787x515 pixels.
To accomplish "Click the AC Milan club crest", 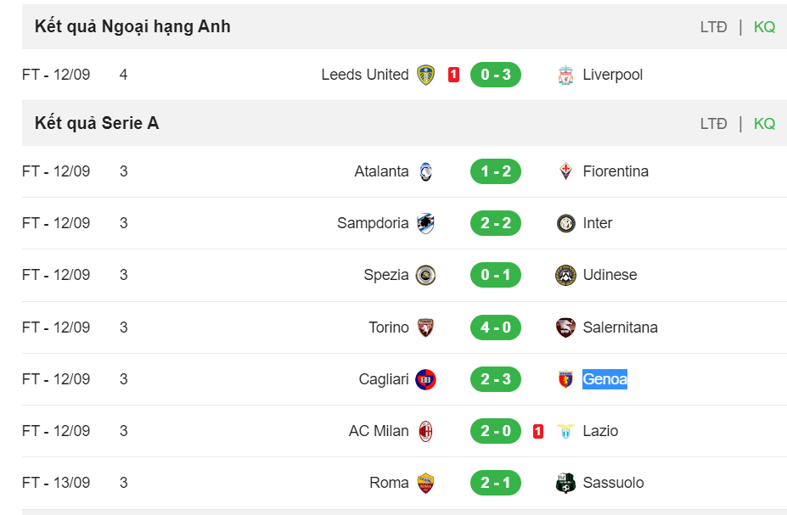I will click(x=425, y=431).
